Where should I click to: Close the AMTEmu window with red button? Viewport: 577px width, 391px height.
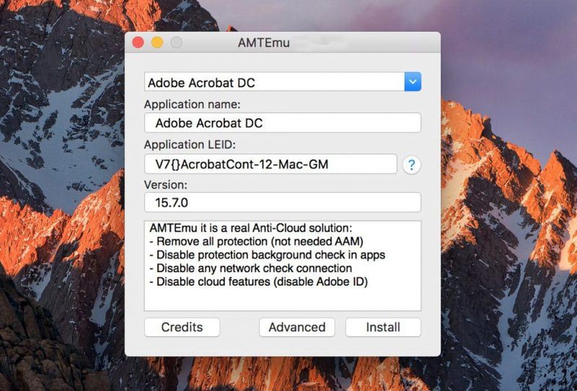(x=138, y=43)
